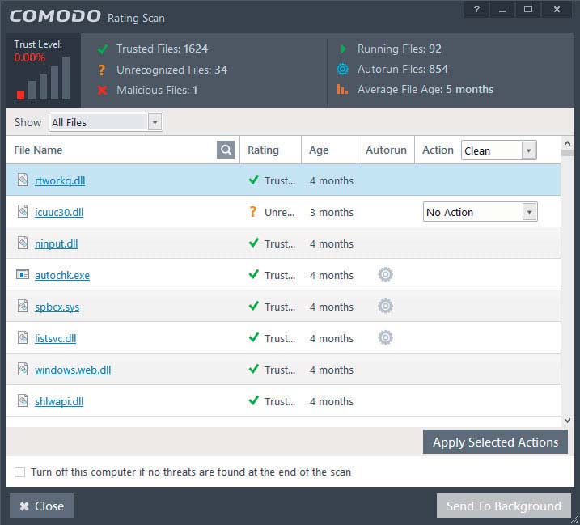Image resolution: width=580 pixels, height=525 pixels.
Task: Click the autorun gear icon in spbcx.sys row
Action: coord(385,306)
